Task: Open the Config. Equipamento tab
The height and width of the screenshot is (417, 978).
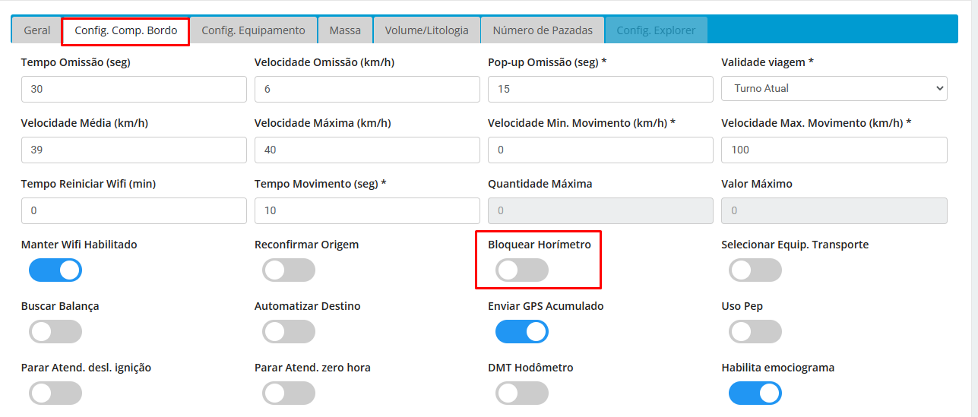Action: tap(253, 30)
